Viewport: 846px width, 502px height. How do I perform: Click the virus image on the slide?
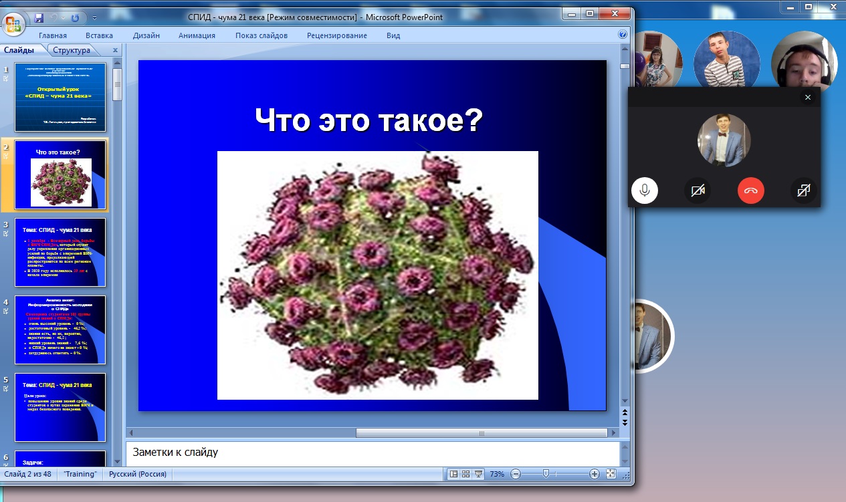click(x=378, y=275)
